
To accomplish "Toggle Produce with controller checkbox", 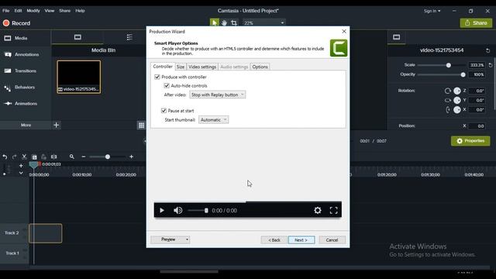I will tap(157, 77).
